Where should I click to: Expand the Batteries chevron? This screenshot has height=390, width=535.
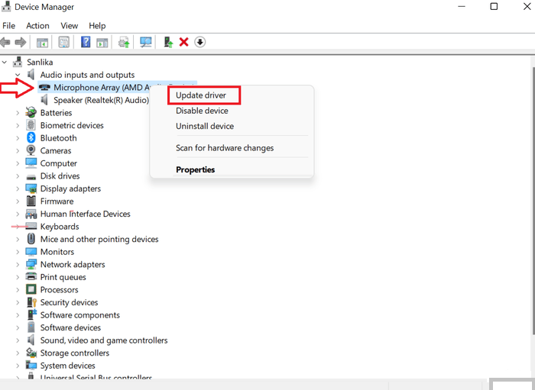18,113
